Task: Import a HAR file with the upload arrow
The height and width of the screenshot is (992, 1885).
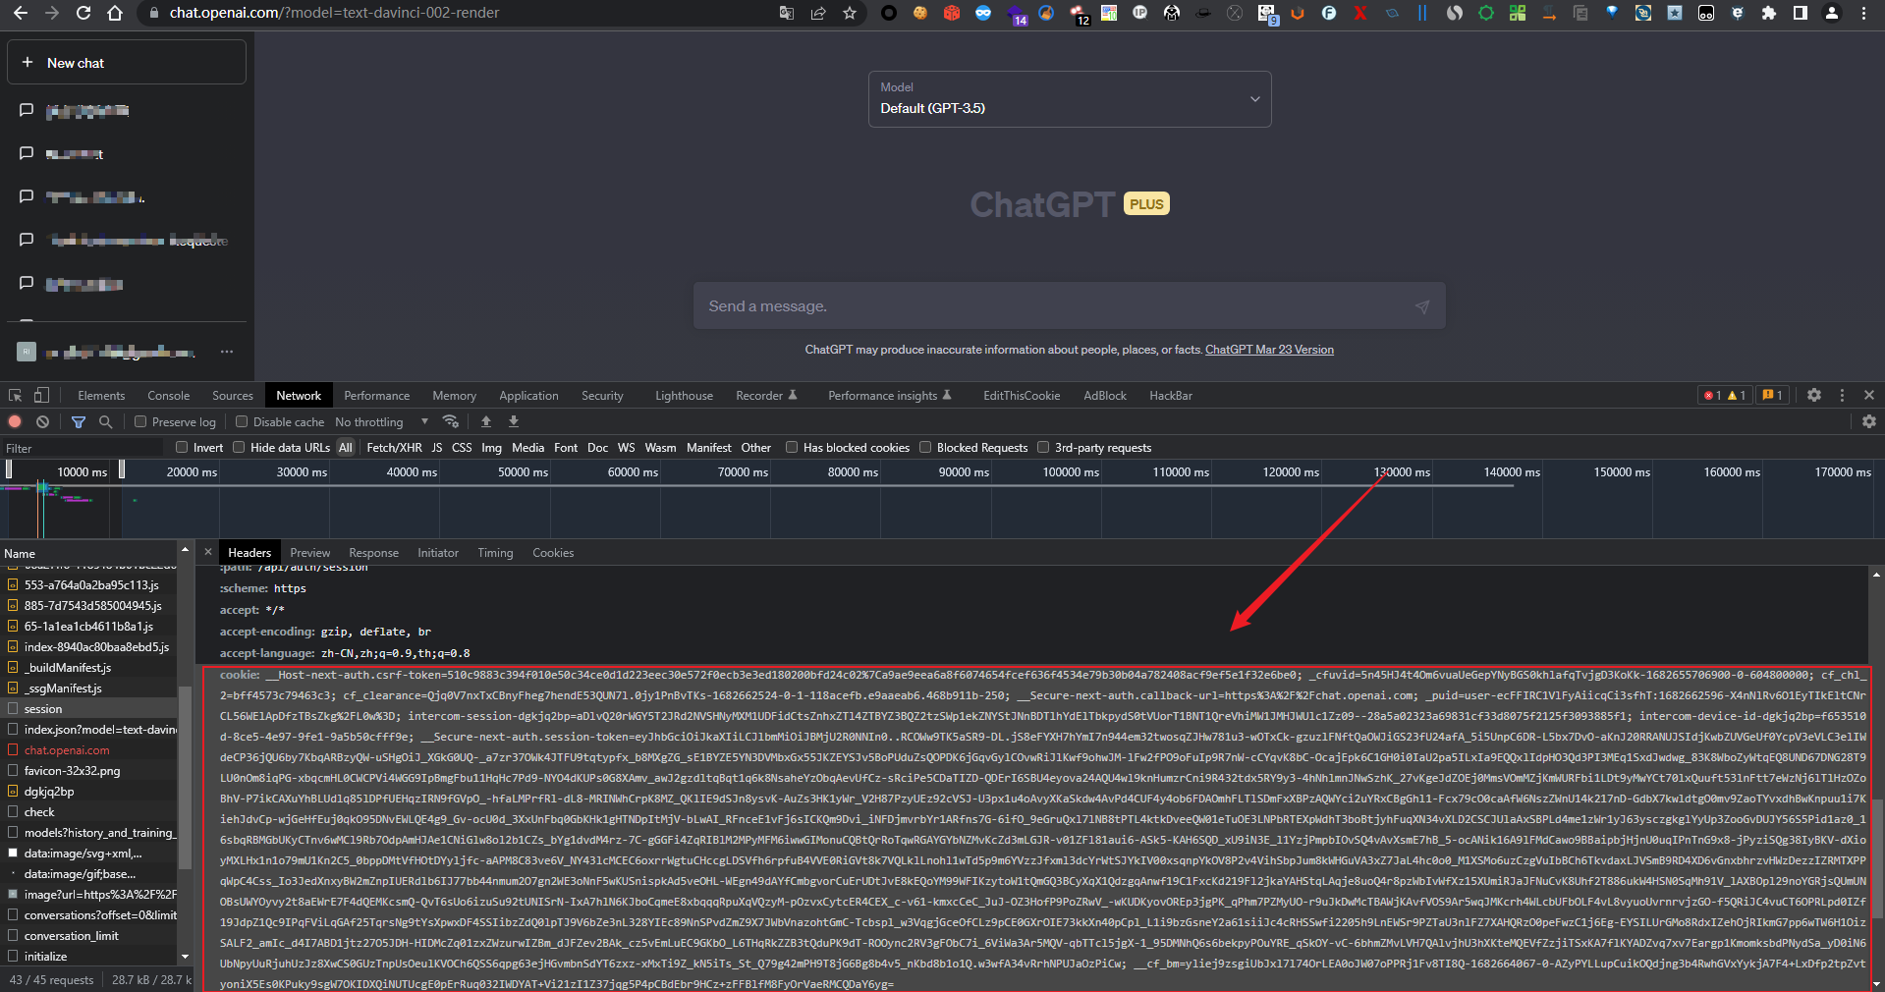Action: (486, 421)
